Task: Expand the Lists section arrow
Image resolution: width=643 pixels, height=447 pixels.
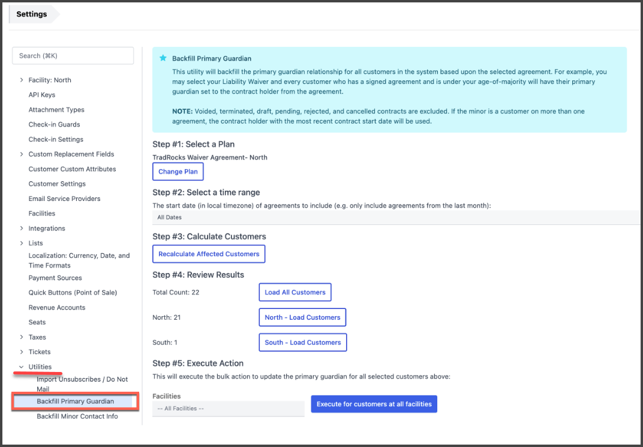Action: 22,243
